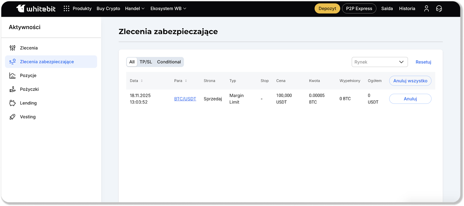Click the WhiteBIT logo
Screen dimensions: 464x206
pos(36,9)
